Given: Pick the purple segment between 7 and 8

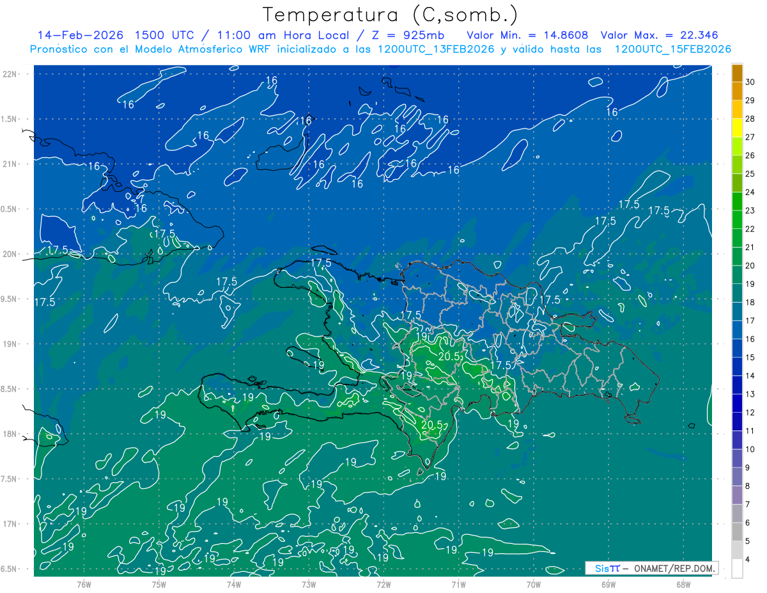Looking at the screenshot, I should pos(737,495).
